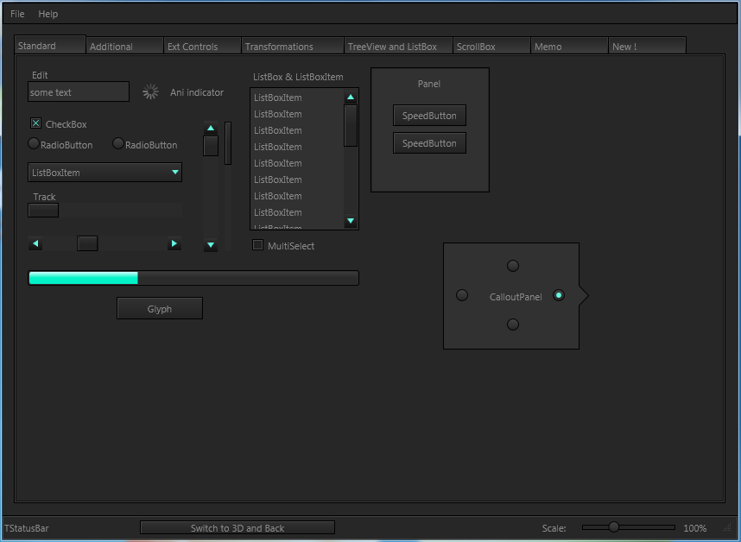Viewport: 741px width, 542px height.
Task: Select the bottom radio button in CalloutPanel
Action: (x=513, y=325)
